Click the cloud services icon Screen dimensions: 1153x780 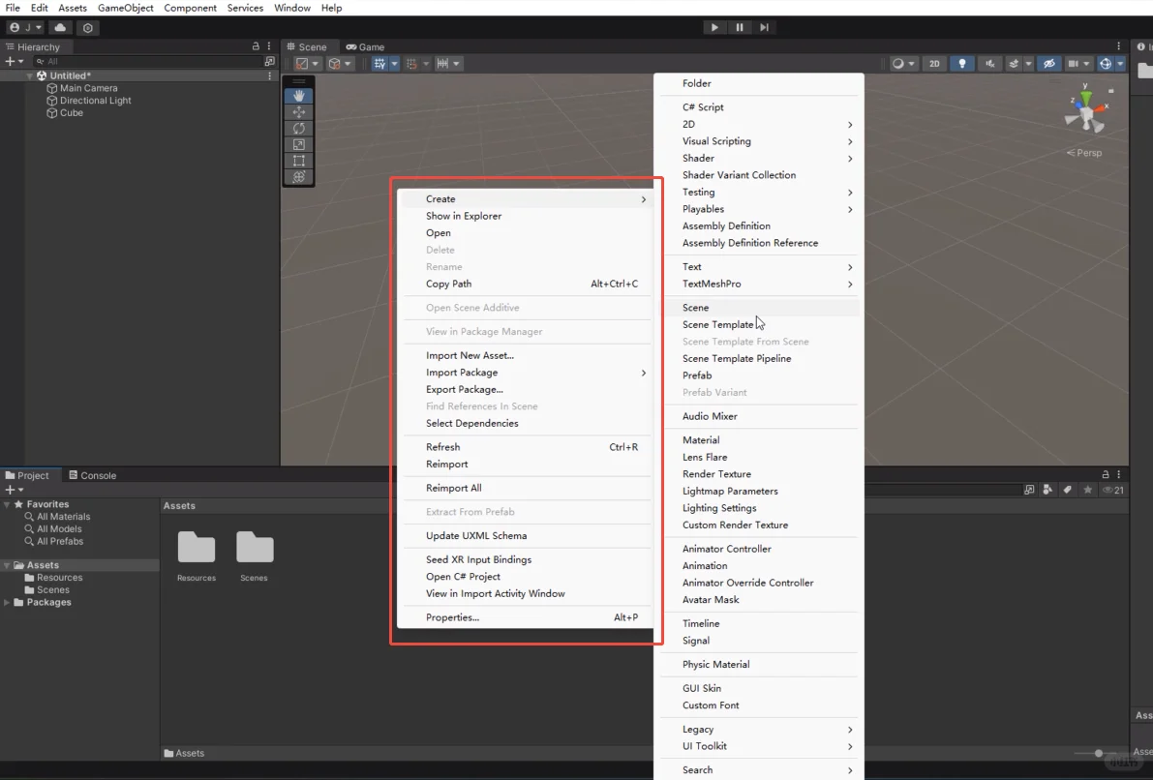60,27
